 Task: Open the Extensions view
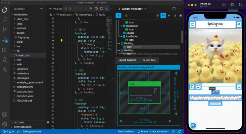[x=5, y=50]
